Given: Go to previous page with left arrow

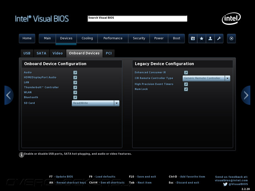Looking at the screenshot, I should coord(8,95).
